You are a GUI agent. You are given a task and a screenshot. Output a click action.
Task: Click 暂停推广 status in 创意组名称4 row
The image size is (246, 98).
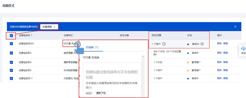[196, 62]
